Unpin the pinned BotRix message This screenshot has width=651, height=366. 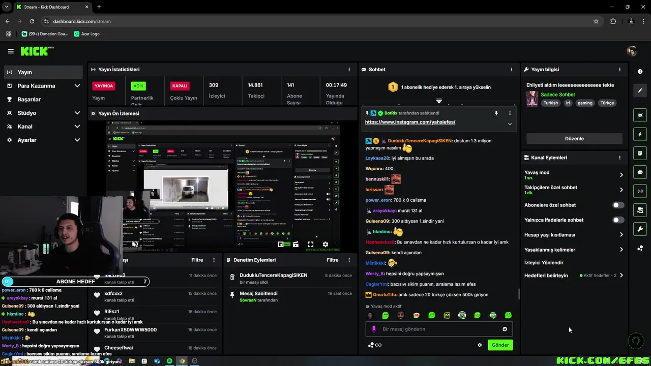click(x=496, y=113)
